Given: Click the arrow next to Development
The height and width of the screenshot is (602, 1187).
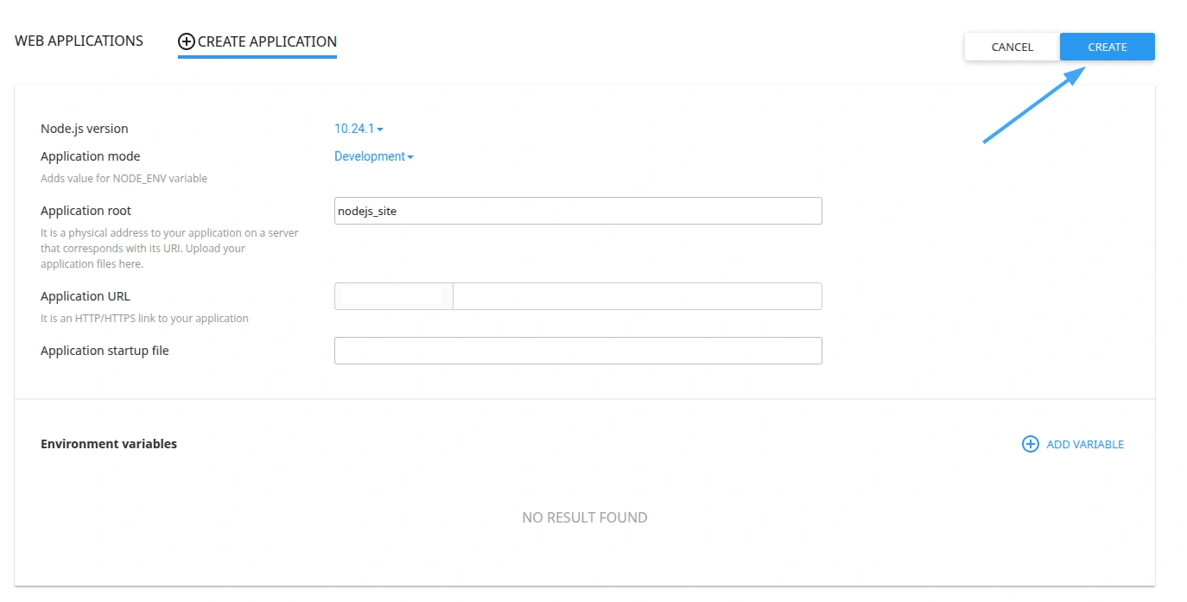Looking at the screenshot, I should (x=409, y=156).
